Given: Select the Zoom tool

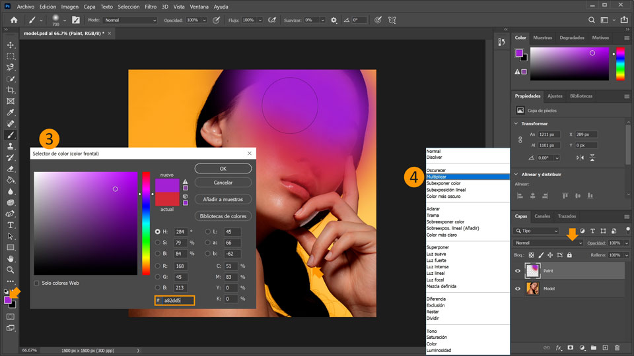Looking at the screenshot, I should pyautogui.click(x=11, y=270).
